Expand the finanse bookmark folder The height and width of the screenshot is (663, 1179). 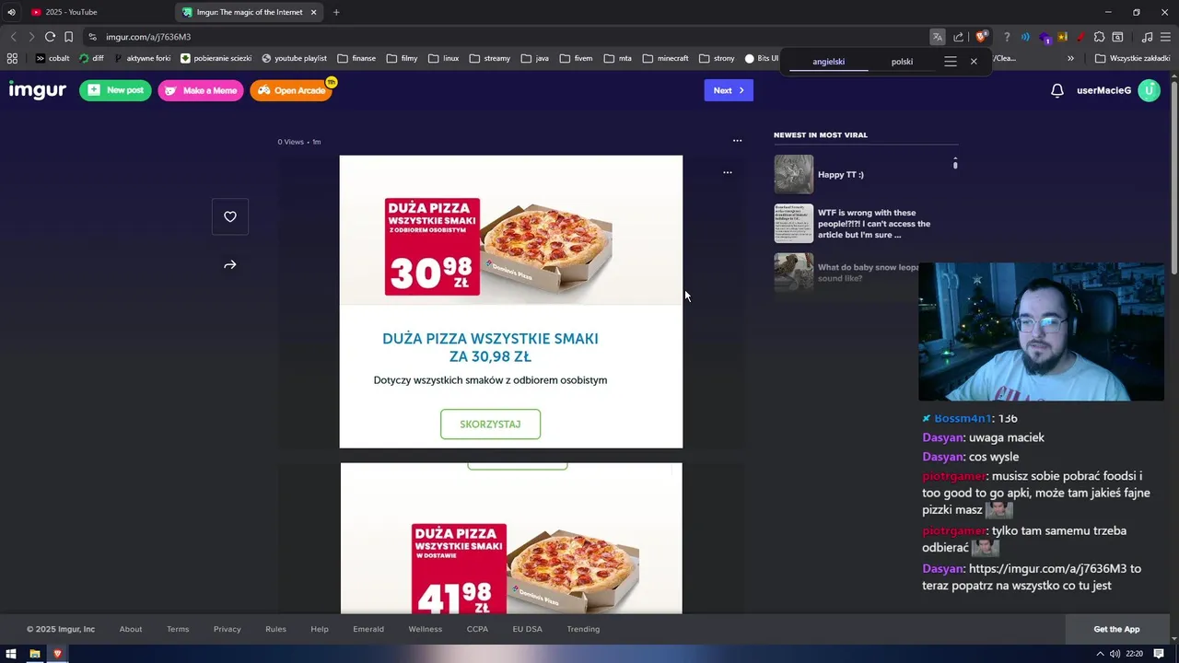[x=356, y=58]
